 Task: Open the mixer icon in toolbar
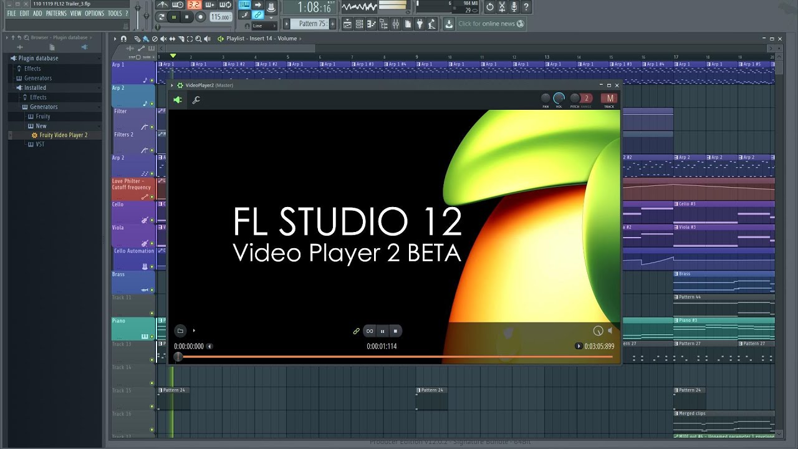(x=395, y=24)
